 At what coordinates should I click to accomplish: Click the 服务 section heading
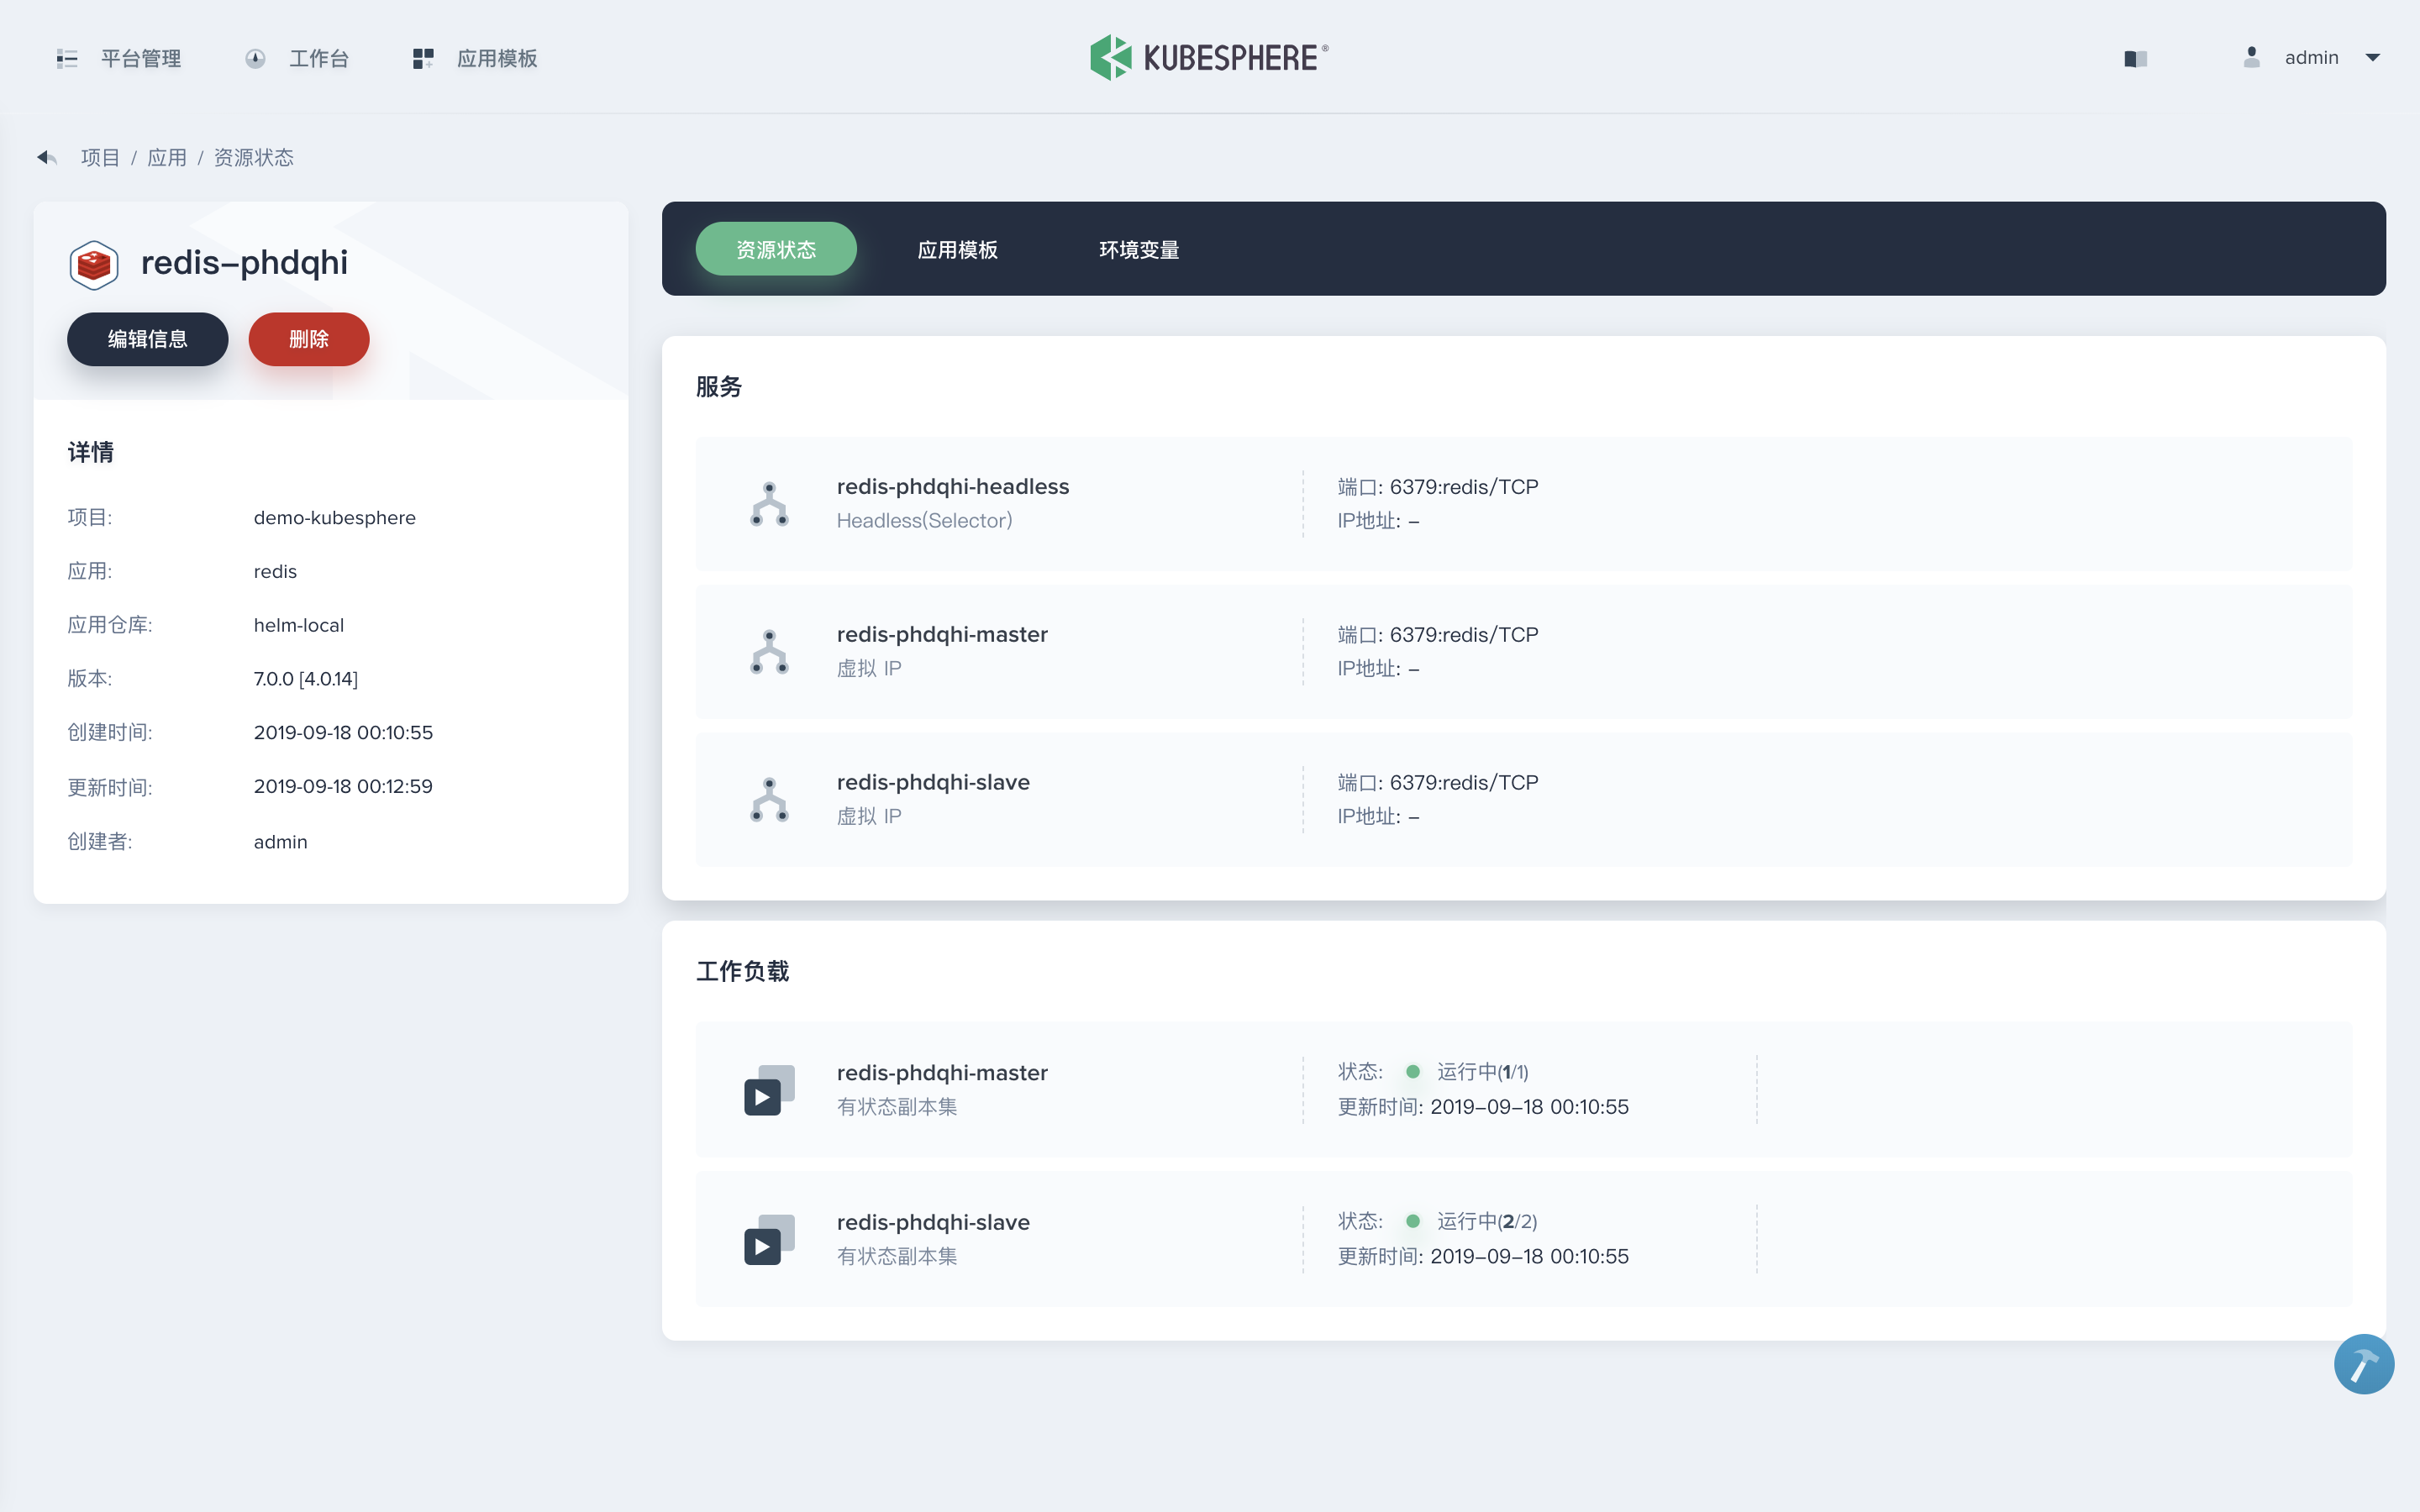[719, 387]
